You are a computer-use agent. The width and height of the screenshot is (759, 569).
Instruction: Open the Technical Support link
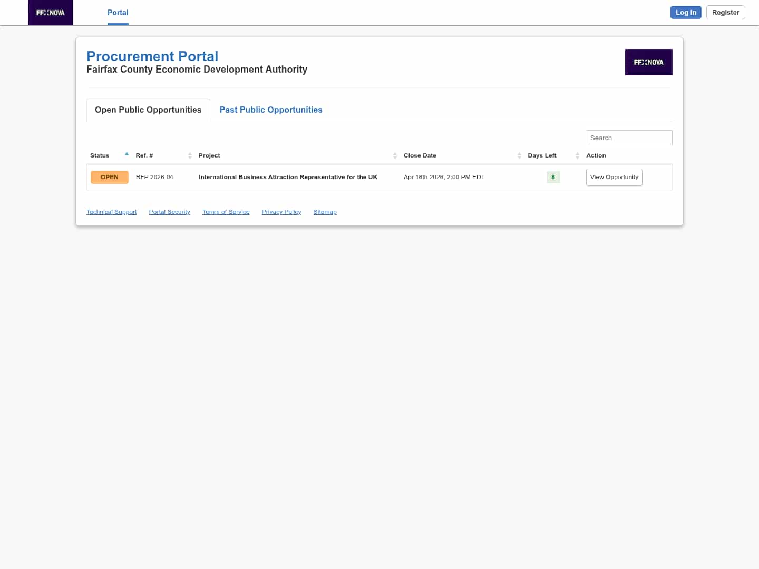click(111, 212)
